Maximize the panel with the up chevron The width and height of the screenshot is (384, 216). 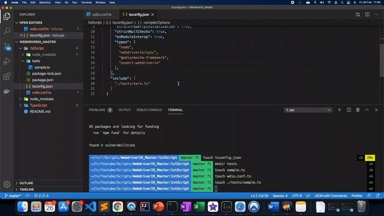point(367,110)
